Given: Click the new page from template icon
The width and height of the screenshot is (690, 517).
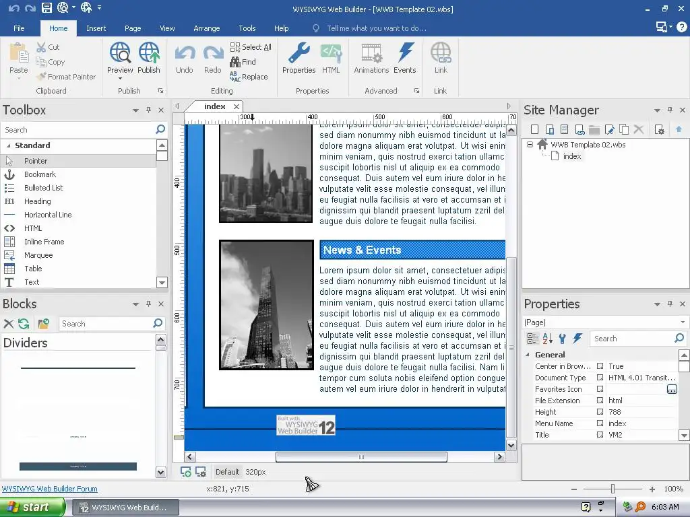Looking at the screenshot, I should [x=565, y=129].
